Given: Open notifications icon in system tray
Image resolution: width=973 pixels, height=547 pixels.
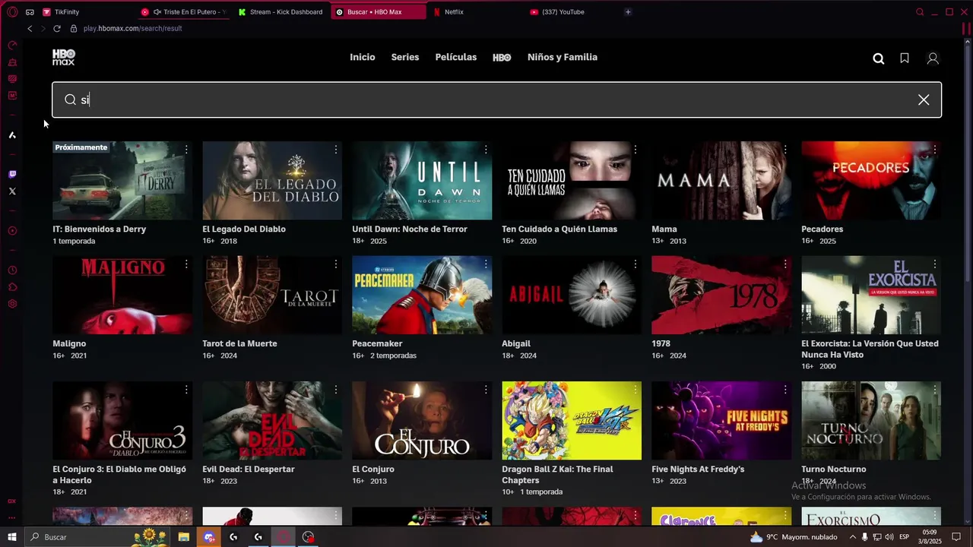Looking at the screenshot, I should (957, 537).
